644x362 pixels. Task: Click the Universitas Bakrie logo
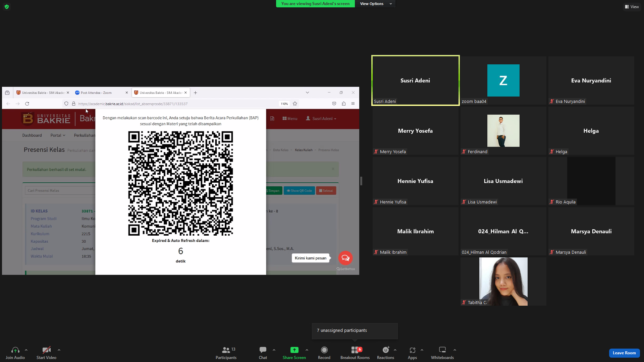[46, 118]
